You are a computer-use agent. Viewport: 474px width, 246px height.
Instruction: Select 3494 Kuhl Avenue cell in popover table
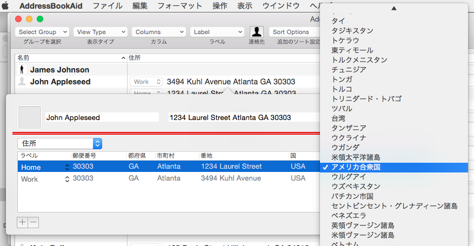pos(231,178)
